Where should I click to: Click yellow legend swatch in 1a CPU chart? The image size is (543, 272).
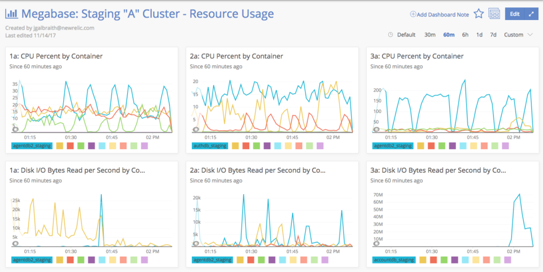[59, 146]
